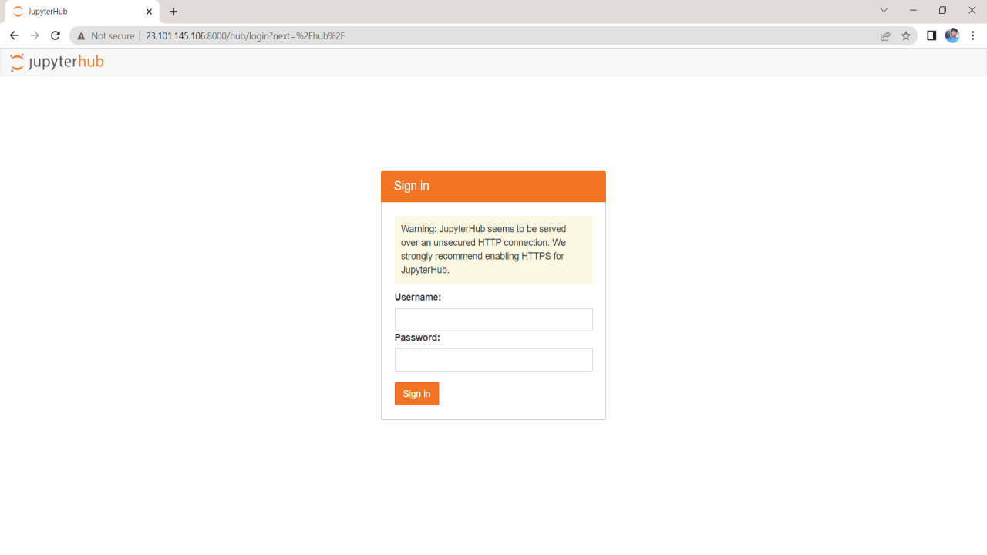The height and width of the screenshot is (555, 987).
Task: Click the Password: label
Action: 417,338
